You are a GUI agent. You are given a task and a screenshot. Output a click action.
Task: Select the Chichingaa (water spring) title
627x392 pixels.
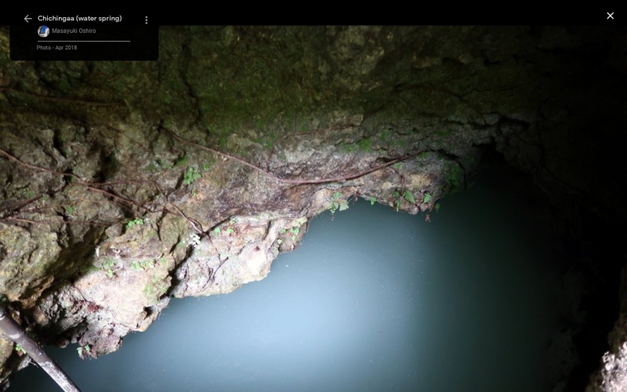[x=79, y=19]
